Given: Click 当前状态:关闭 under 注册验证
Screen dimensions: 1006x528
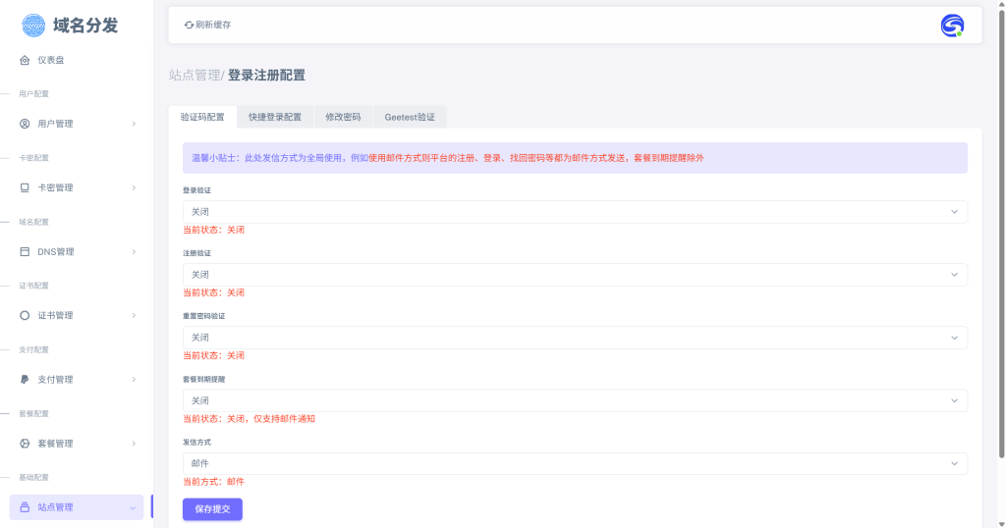Looking at the screenshot, I should click(213, 292).
